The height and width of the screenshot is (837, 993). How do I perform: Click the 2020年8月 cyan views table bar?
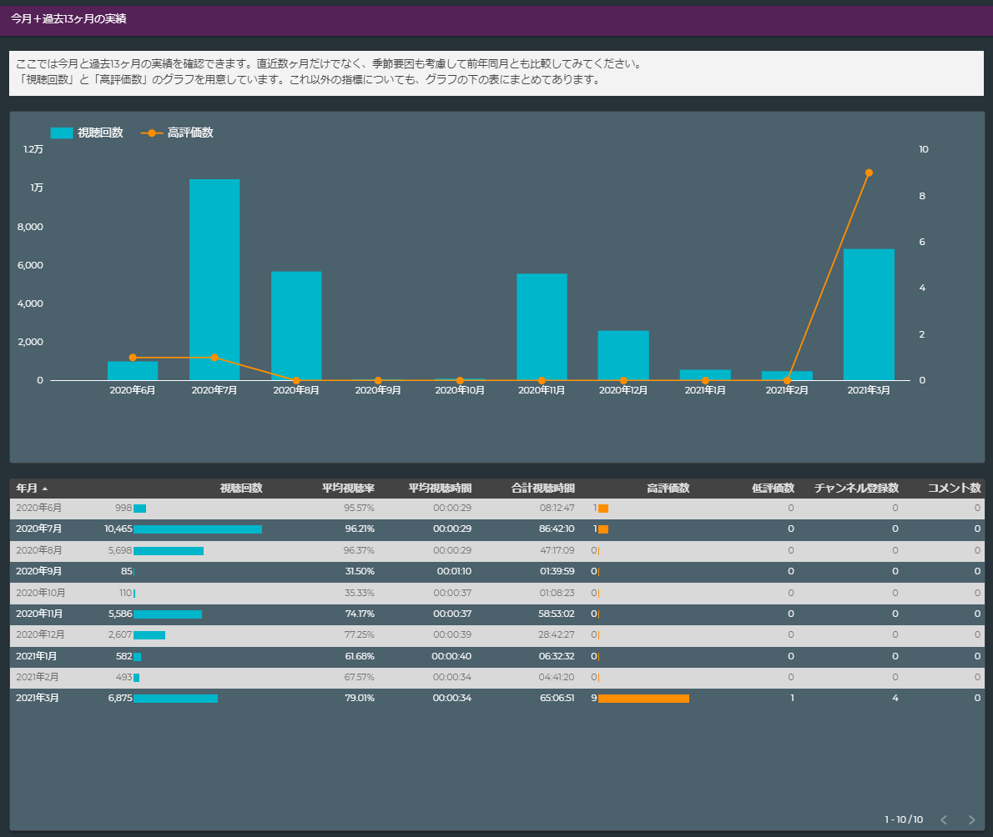169,550
